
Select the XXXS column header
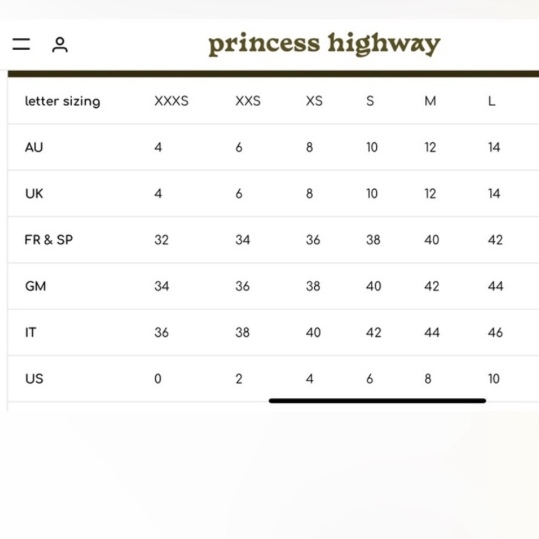tap(171, 101)
